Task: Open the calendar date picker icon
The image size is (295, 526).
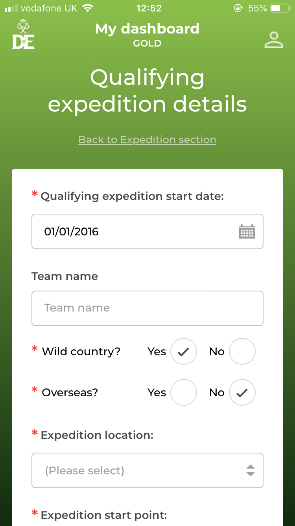Action: [247, 231]
